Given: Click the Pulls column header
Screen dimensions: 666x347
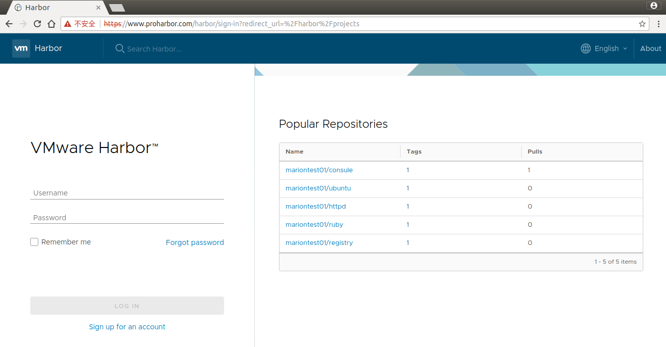Looking at the screenshot, I should [x=535, y=152].
